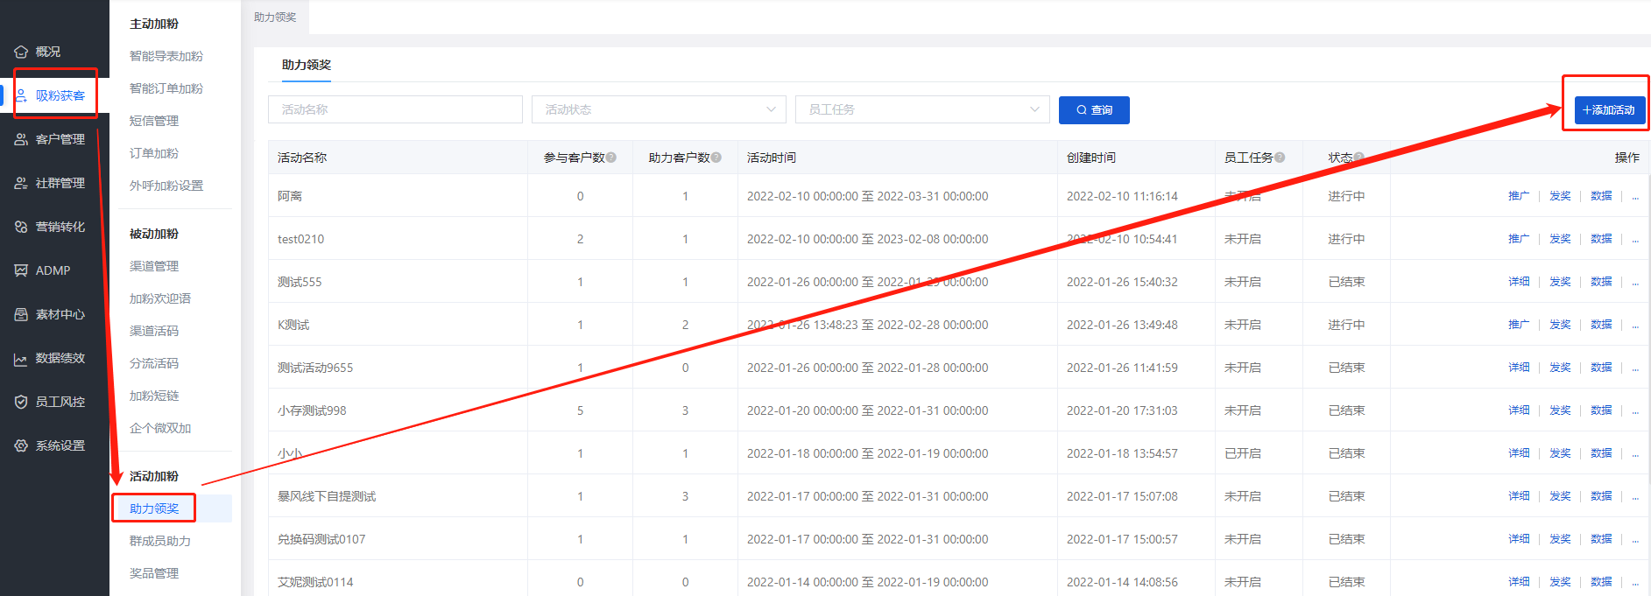Click the 员工风控 shield icon

21,402
